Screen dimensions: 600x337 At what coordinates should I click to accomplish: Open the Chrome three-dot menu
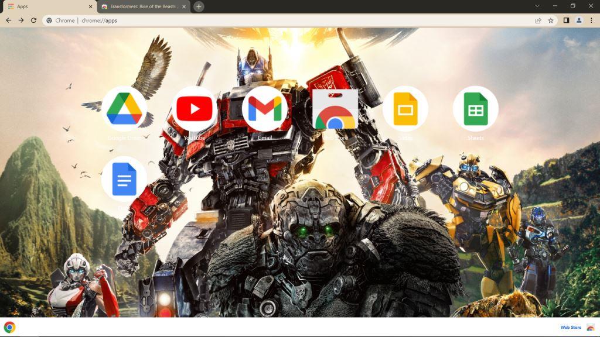pos(592,20)
